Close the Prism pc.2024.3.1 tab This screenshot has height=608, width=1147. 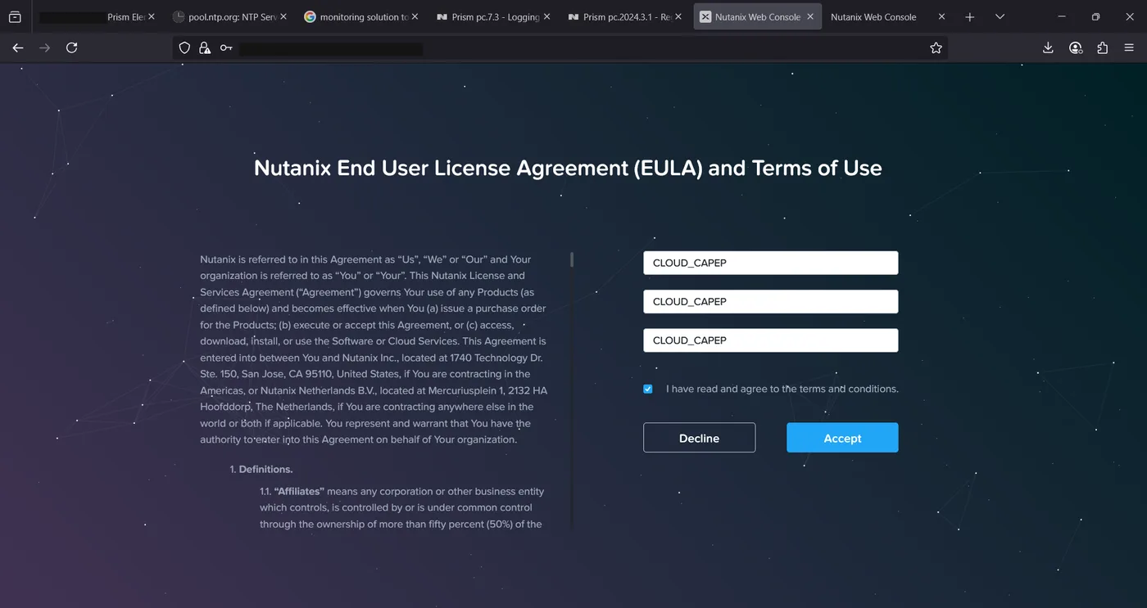(x=678, y=16)
